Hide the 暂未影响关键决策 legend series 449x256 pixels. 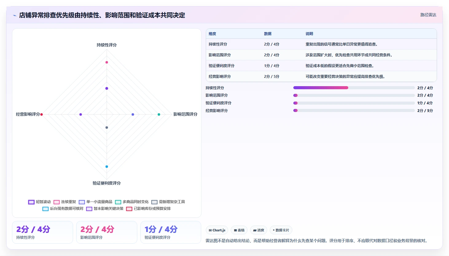tap(105, 209)
